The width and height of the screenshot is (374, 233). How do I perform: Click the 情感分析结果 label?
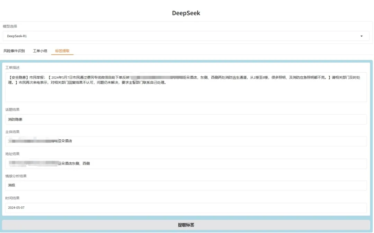coord(16,176)
